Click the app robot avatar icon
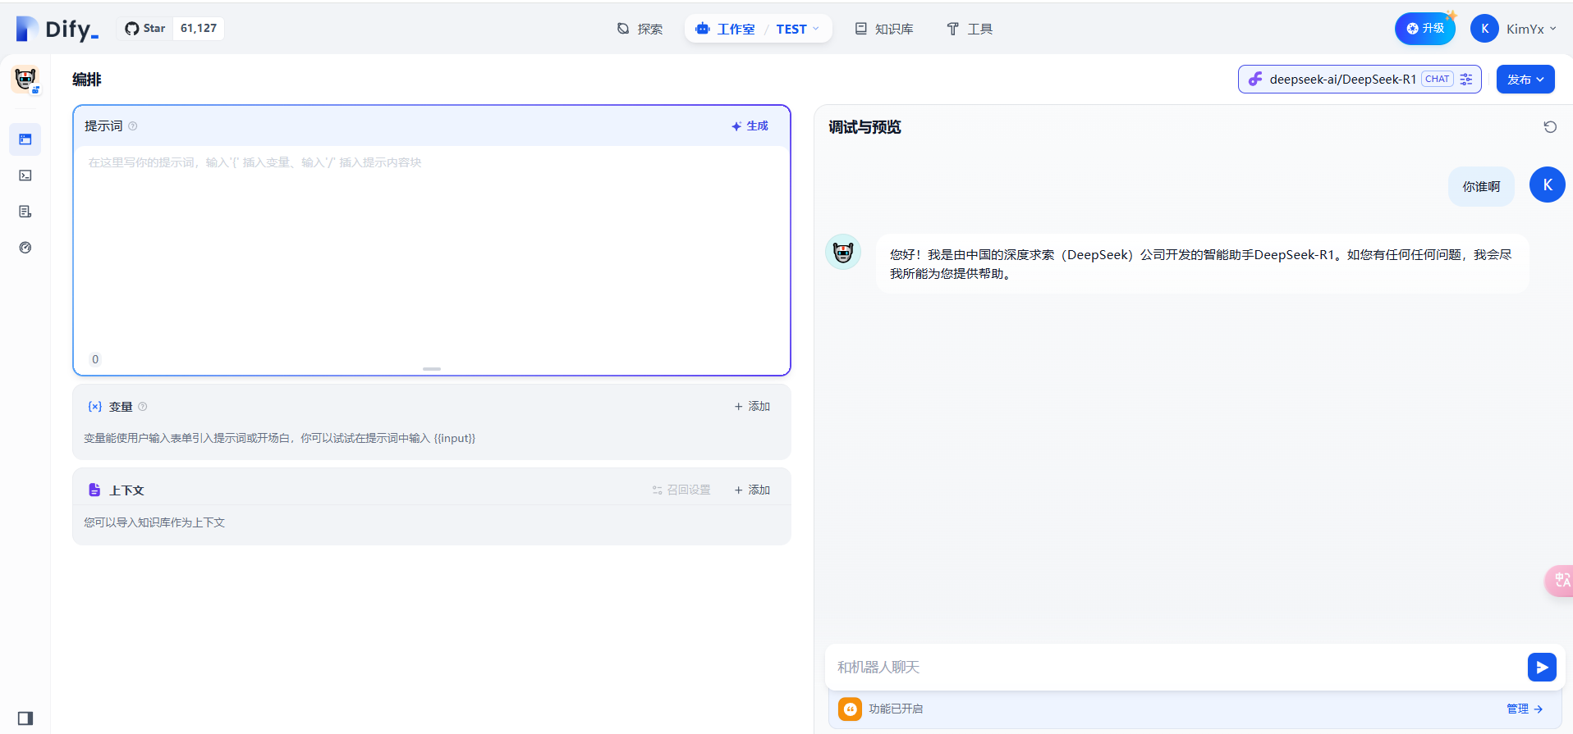This screenshot has height=734, width=1573. tap(25, 80)
